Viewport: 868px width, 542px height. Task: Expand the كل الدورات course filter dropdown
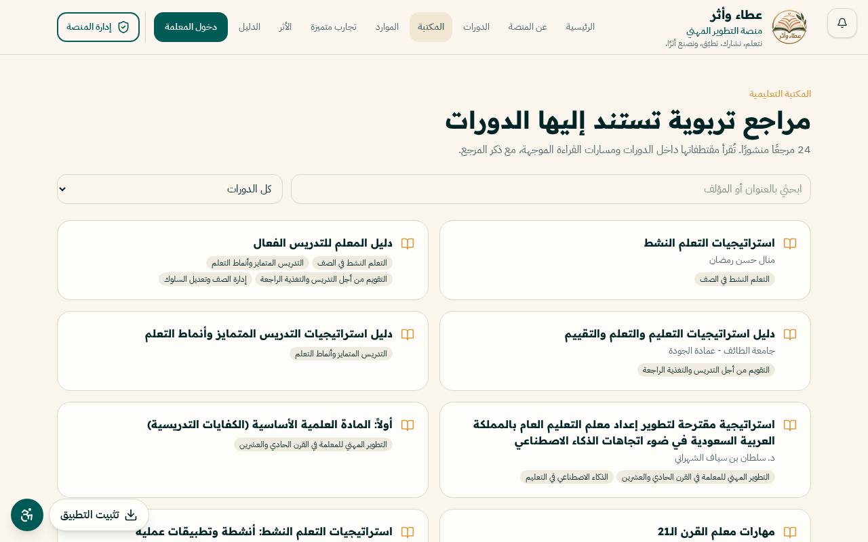[x=170, y=189]
